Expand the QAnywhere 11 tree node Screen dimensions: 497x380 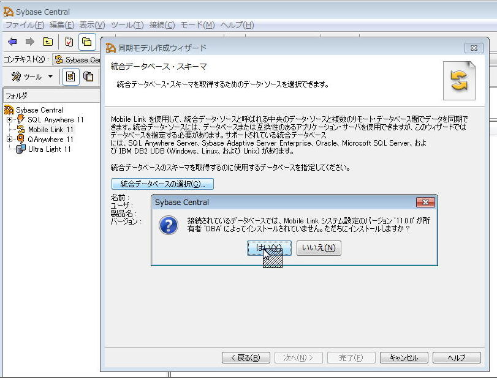pyautogui.click(x=9, y=140)
